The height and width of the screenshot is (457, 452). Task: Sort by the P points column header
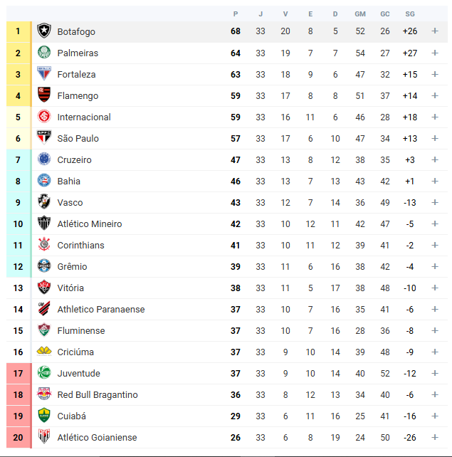[x=236, y=14]
